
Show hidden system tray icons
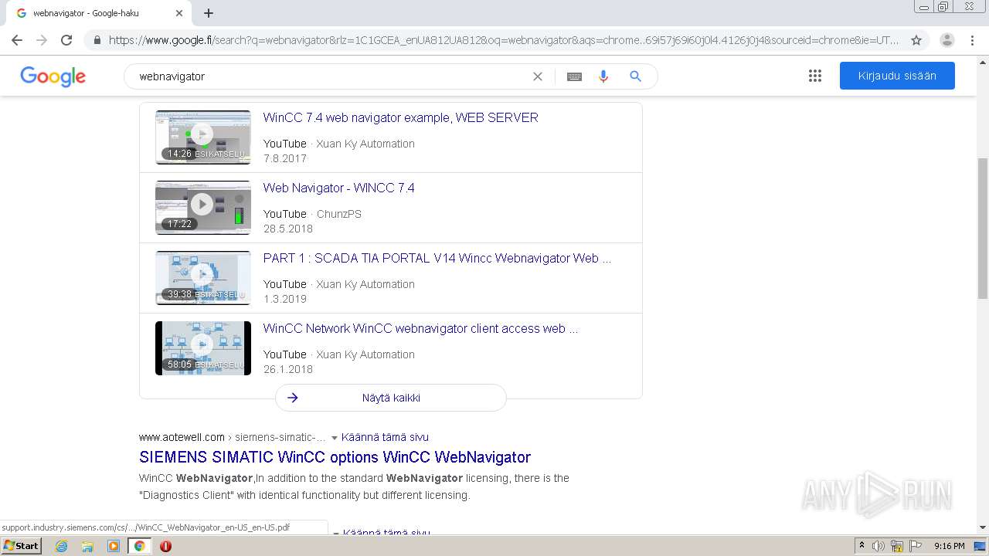point(862,546)
